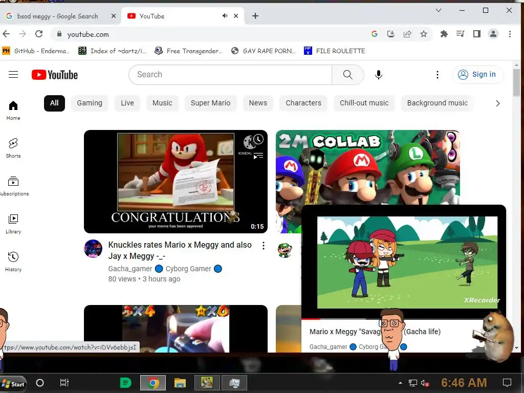The width and height of the screenshot is (524, 393).
Task: Reload the YouTube page
Action: 39,34
